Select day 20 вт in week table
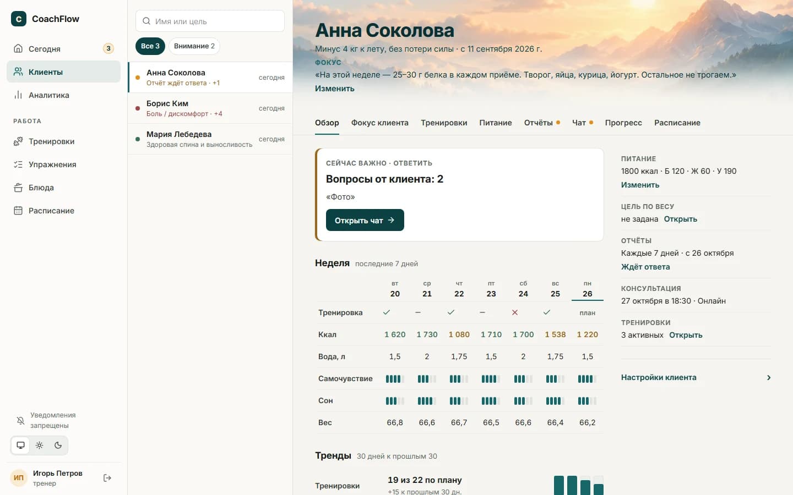 coord(395,289)
